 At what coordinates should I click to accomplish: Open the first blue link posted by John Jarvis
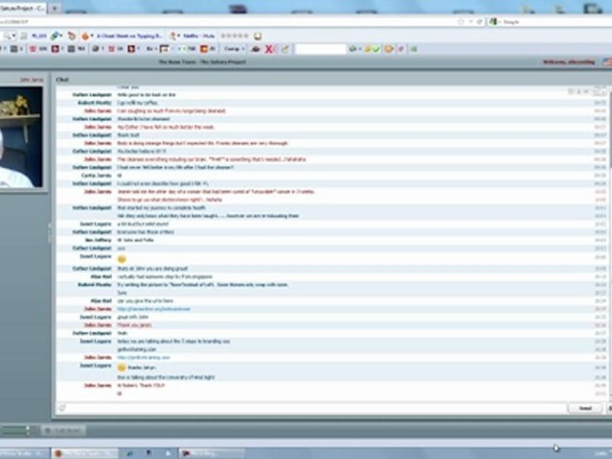pos(154,309)
